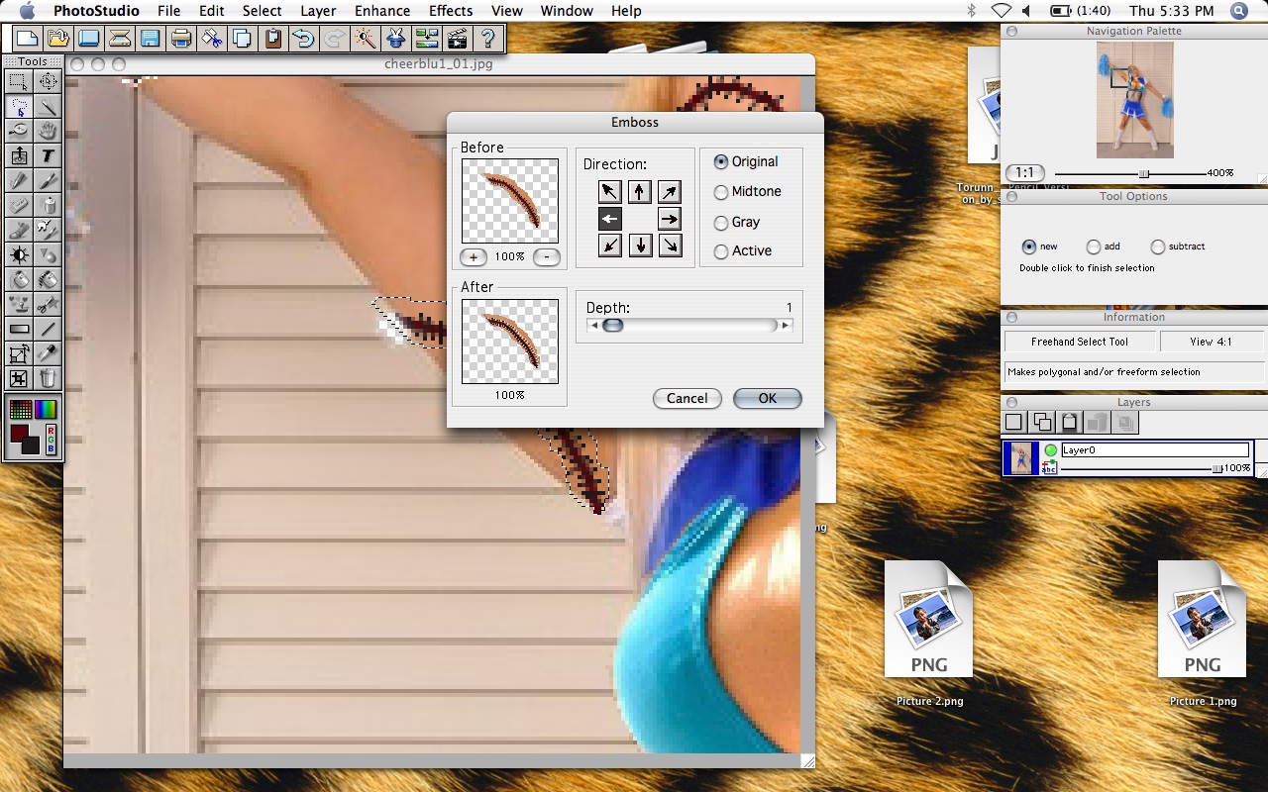This screenshot has height=792, width=1268.
Task: Click the Print icon in toolbar
Action: [x=180, y=39]
